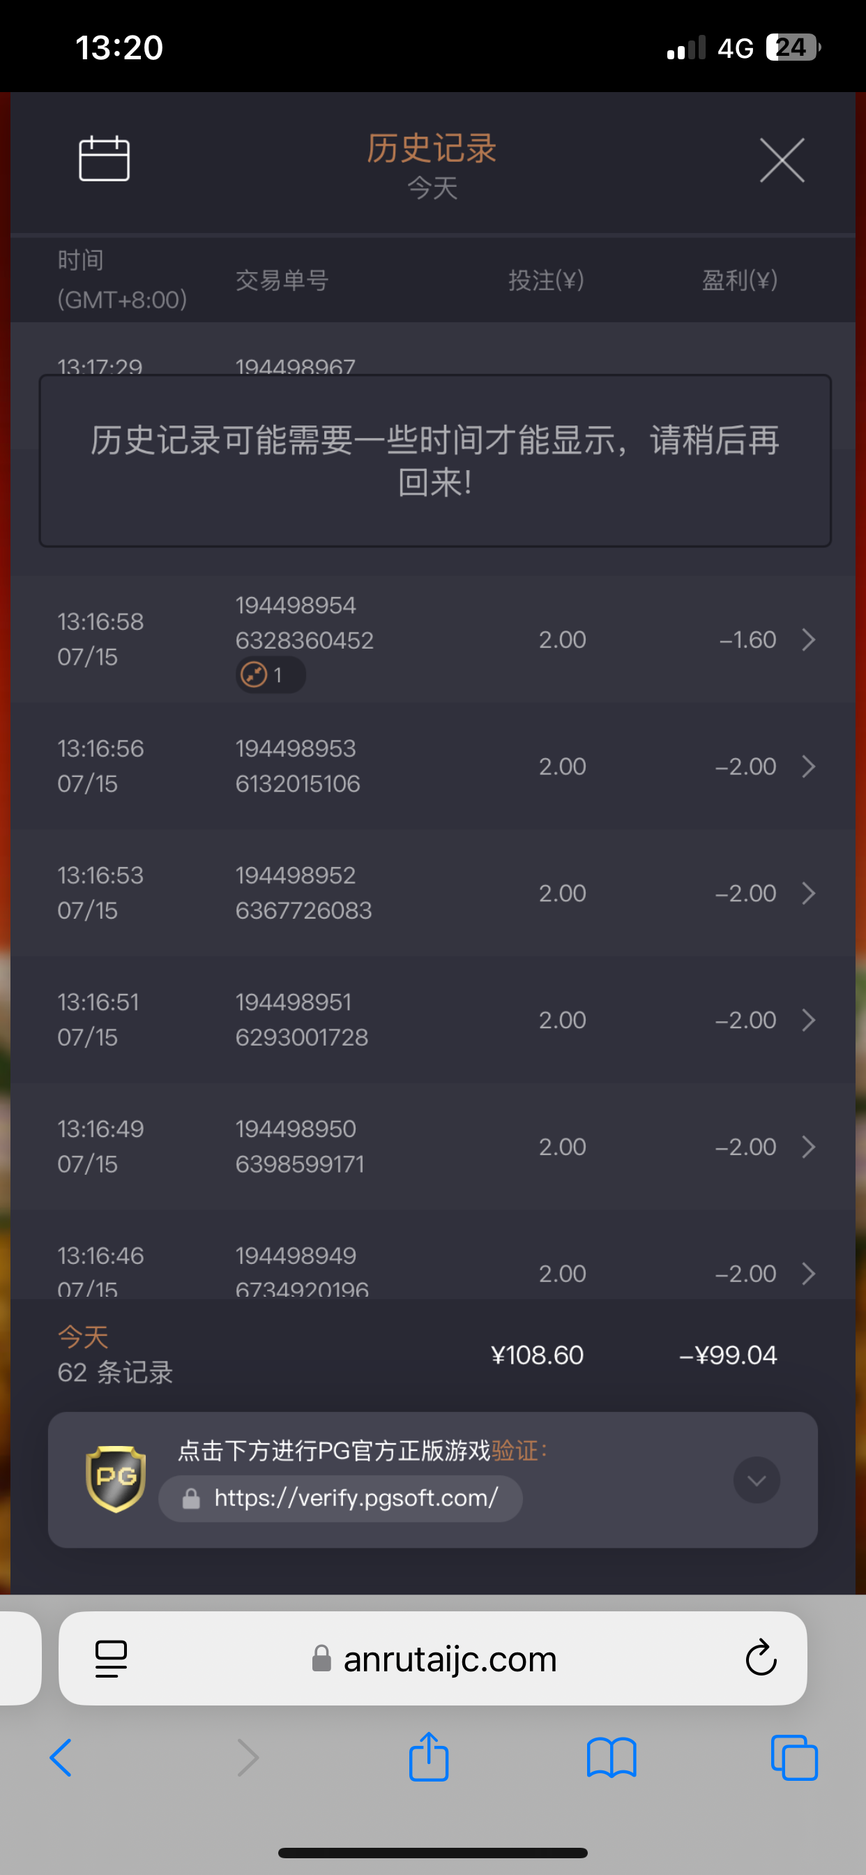Tap the PG shield logo
The image size is (866, 1875).
116,1478
